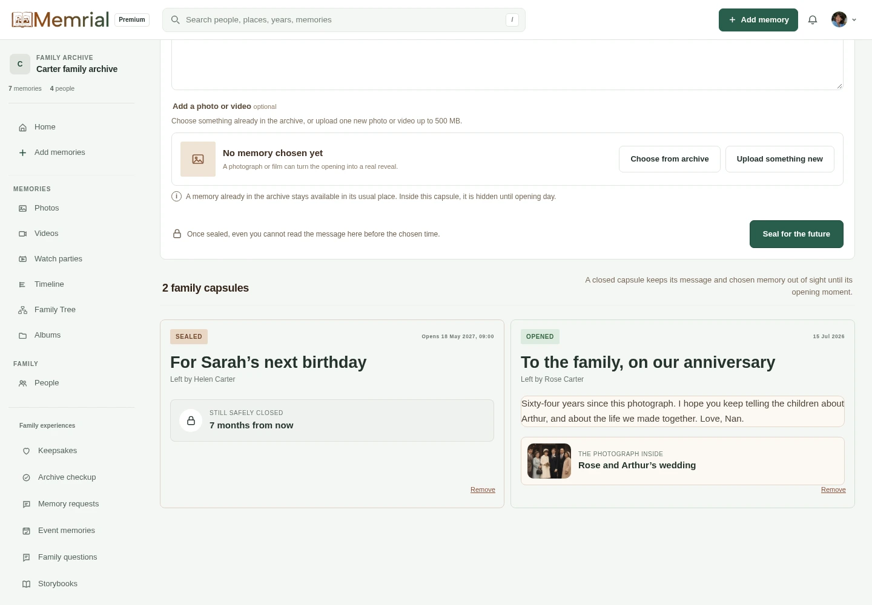Click '7 months from now' text
872x605 pixels.
251,425
